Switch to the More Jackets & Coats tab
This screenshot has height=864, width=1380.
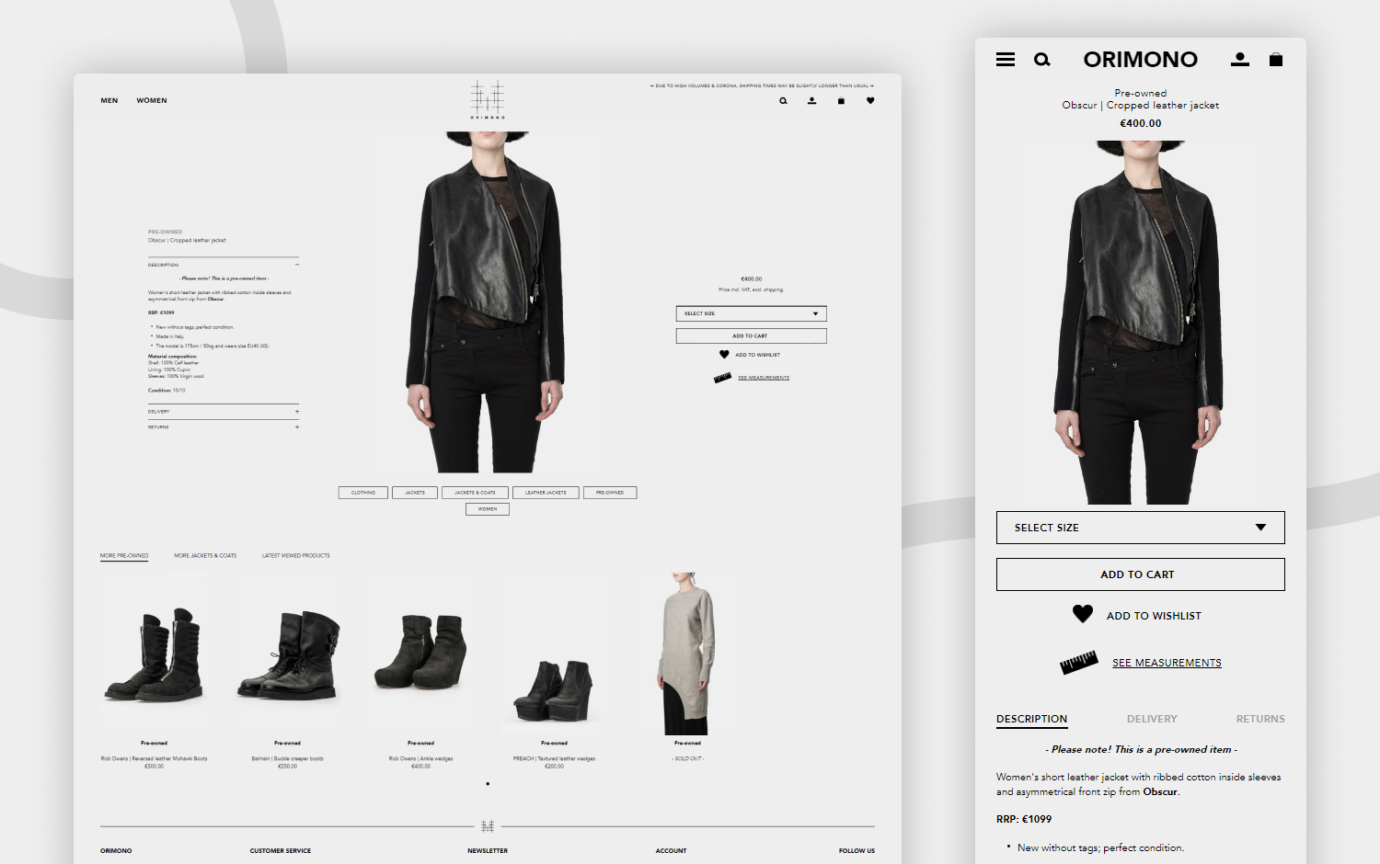[x=204, y=555]
